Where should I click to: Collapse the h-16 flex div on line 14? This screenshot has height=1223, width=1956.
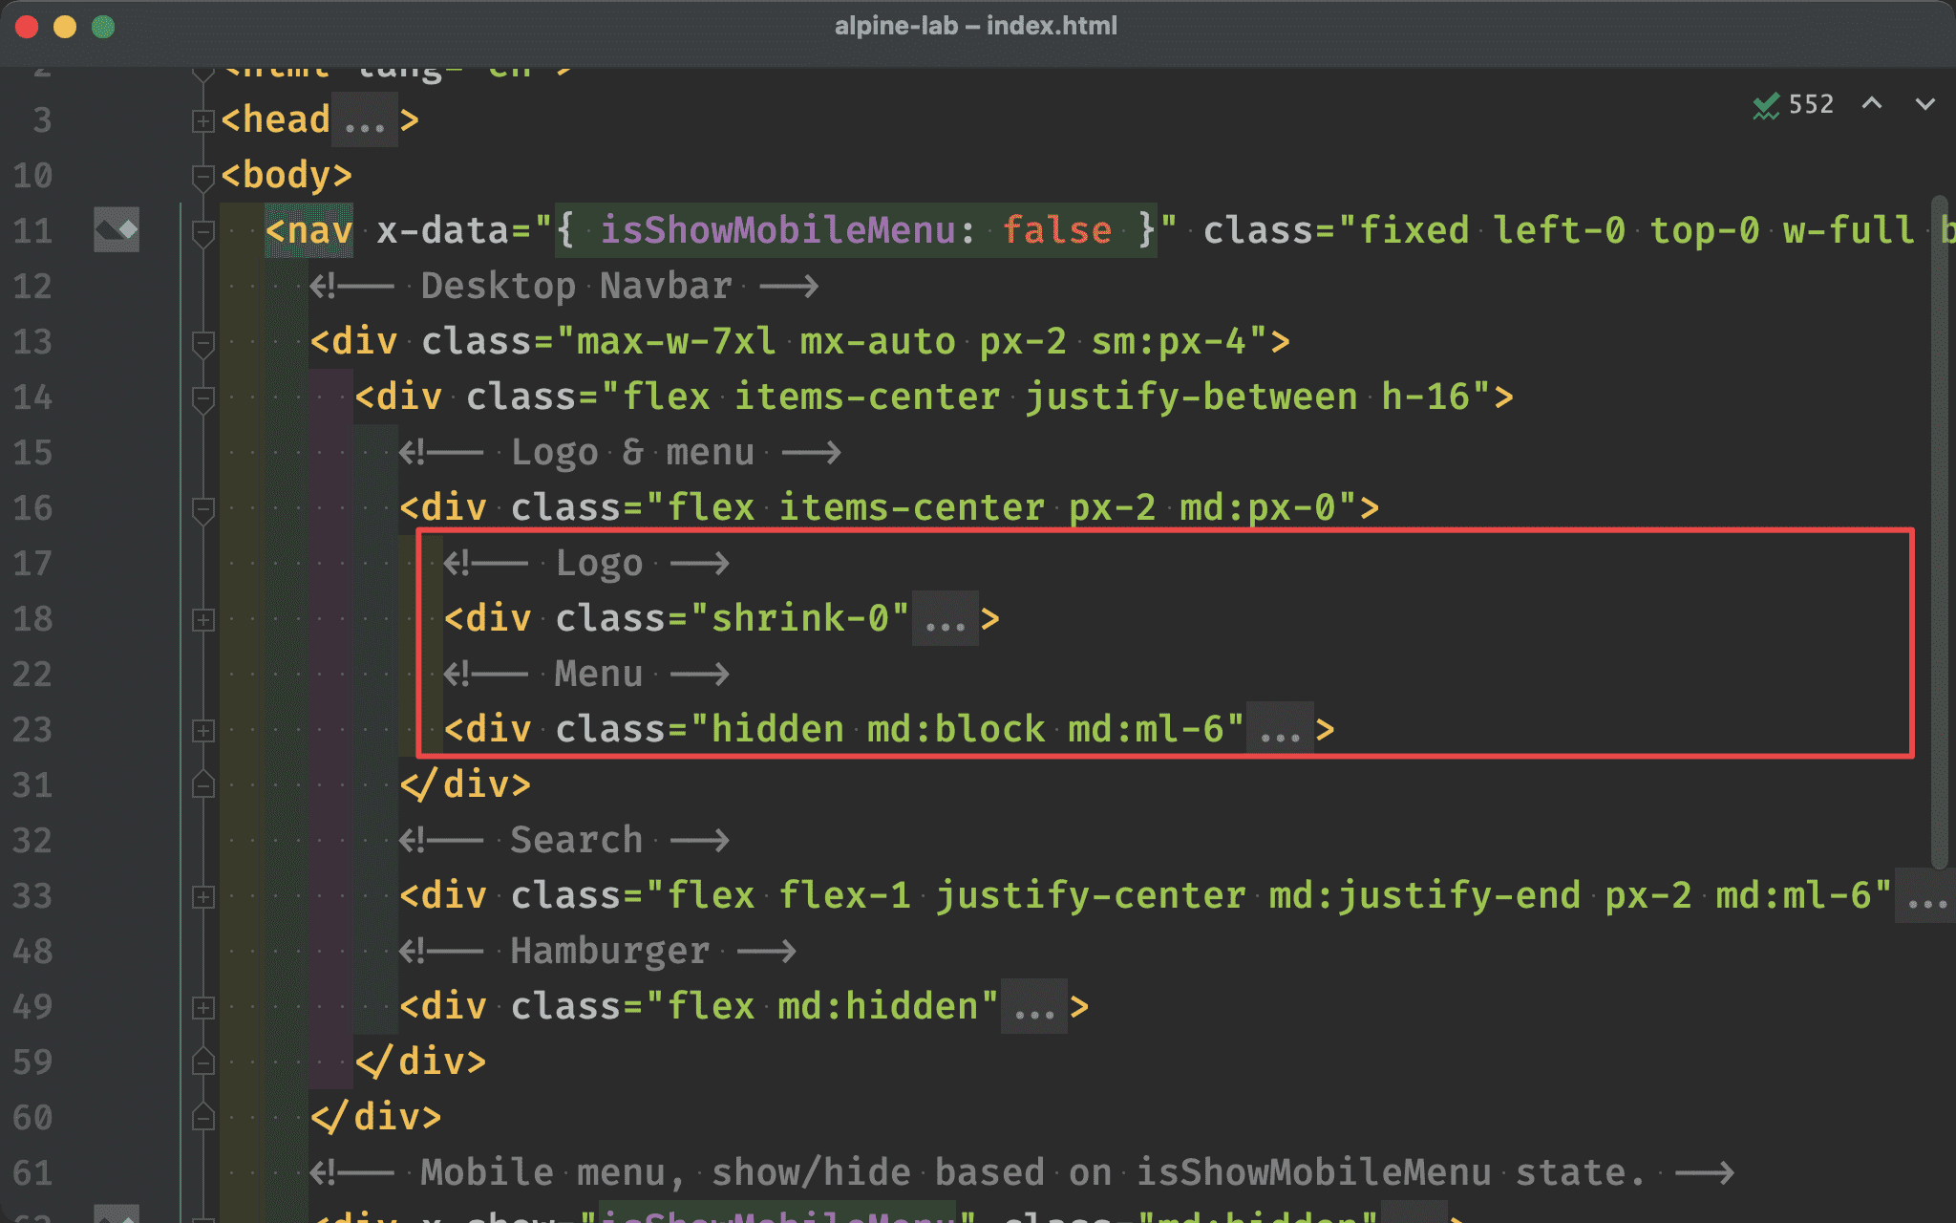[x=202, y=398]
